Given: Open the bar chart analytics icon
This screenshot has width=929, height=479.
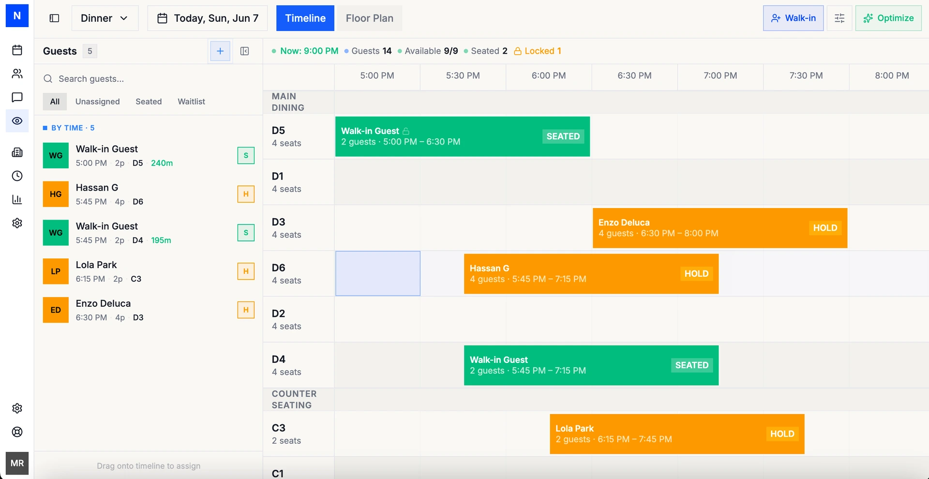Looking at the screenshot, I should 17,199.
